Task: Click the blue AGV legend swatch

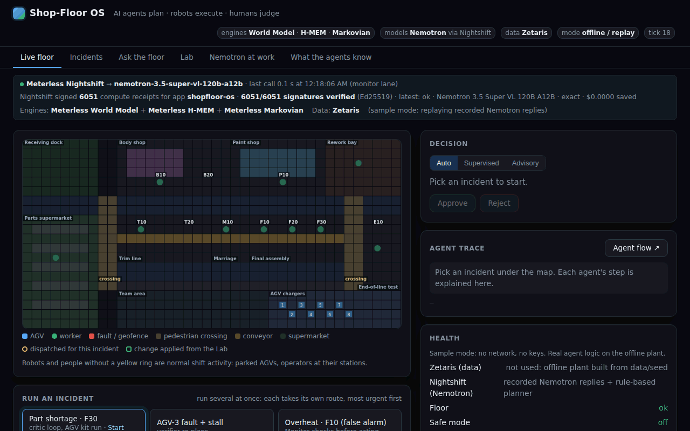Action: [x=25, y=336]
